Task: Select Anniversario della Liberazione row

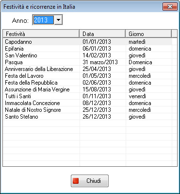Action: click(87, 69)
